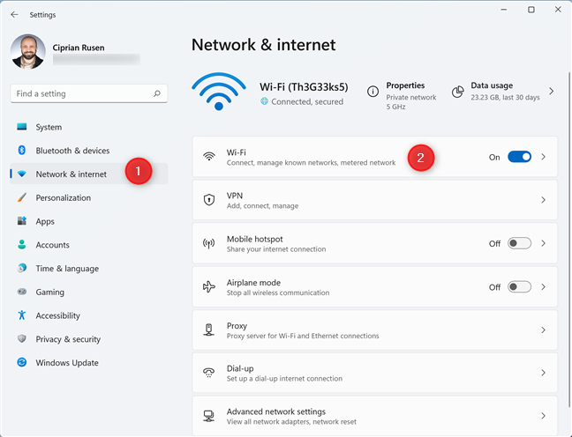Open Data usage chevron arrow
Image resolution: width=572 pixels, height=437 pixels.
pos(551,91)
